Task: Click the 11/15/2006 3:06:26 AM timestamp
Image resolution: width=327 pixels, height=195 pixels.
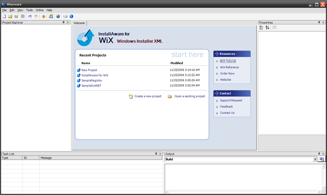Action: (x=185, y=80)
